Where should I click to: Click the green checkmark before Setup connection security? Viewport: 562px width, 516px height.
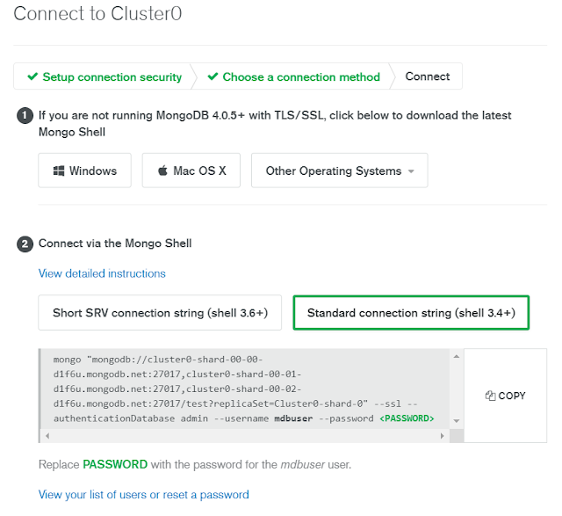[x=32, y=77]
